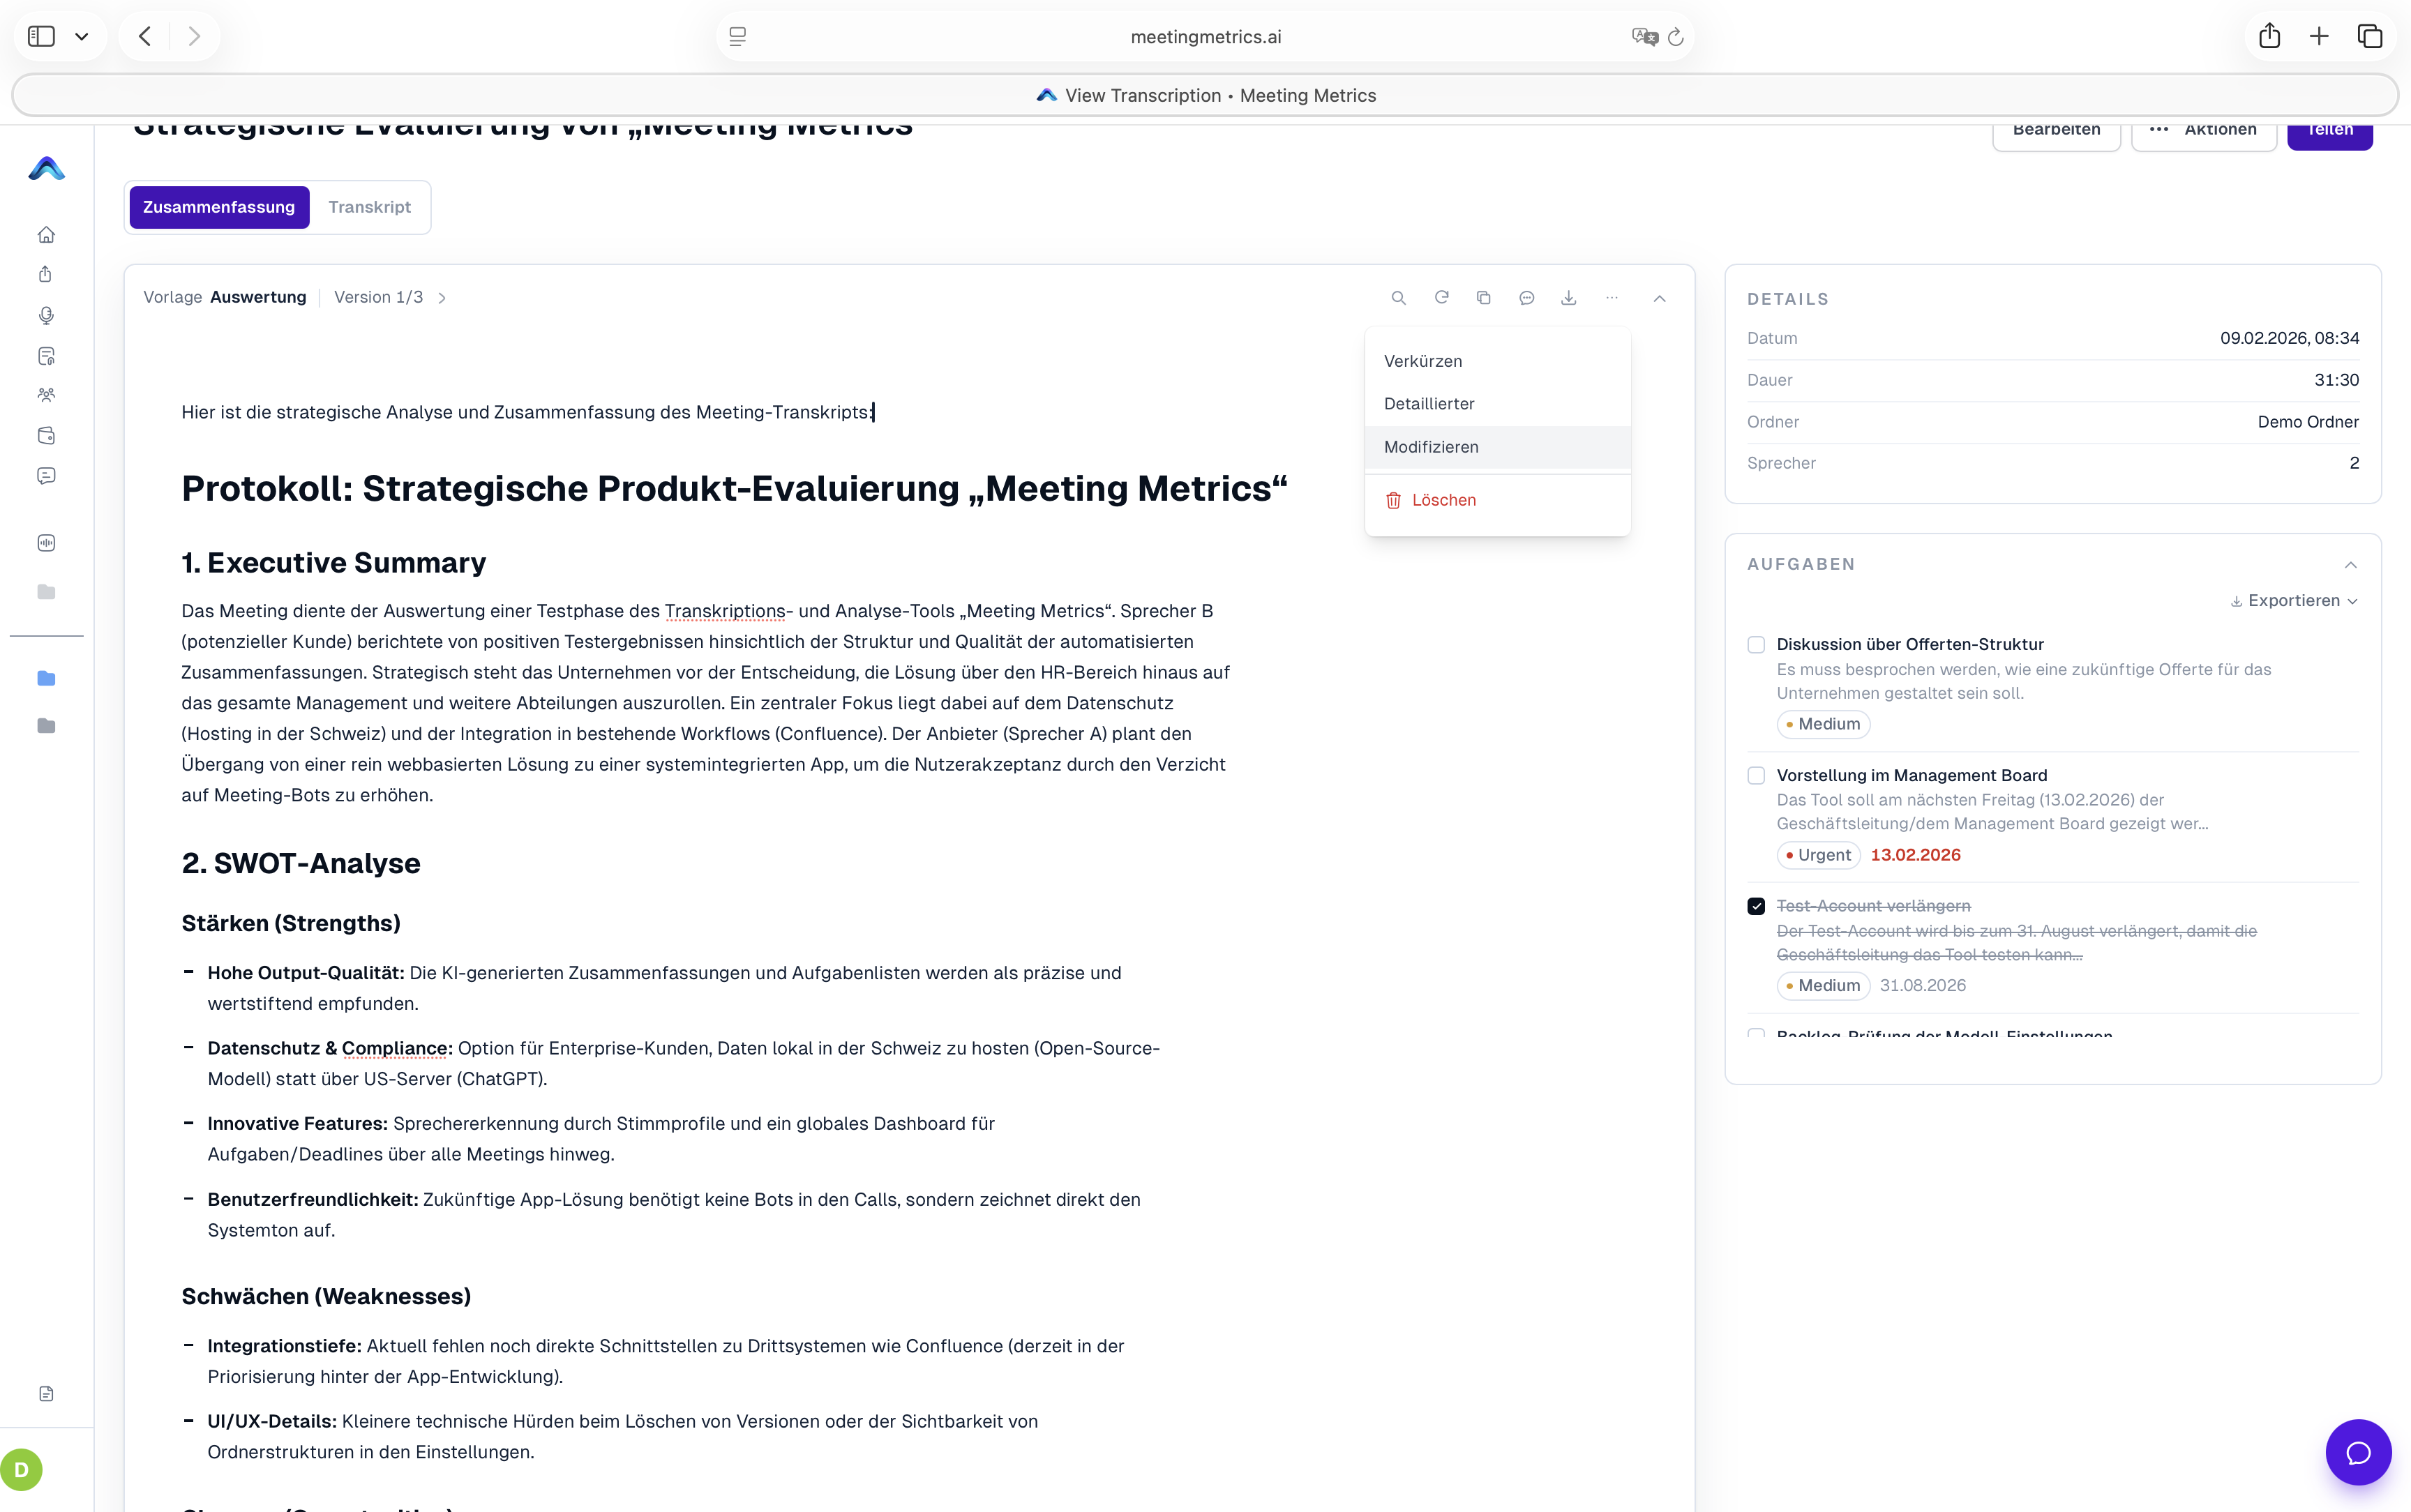Viewport: 2411px width, 1512px height.
Task: Click the Urgent priority tag
Action: [1818, 855]
